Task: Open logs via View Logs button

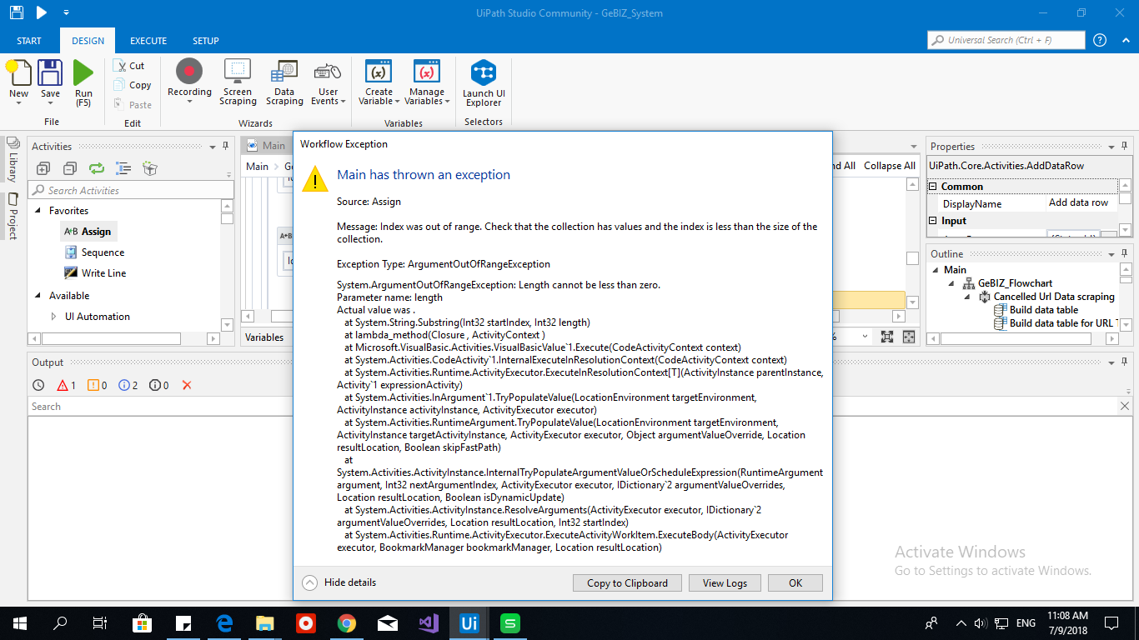Action: coord(724,582)
